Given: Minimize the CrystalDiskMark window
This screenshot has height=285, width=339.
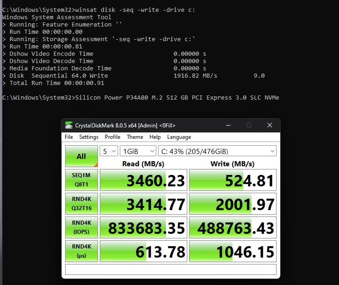Looking at the screenshot, I should (x=228, y=125).
